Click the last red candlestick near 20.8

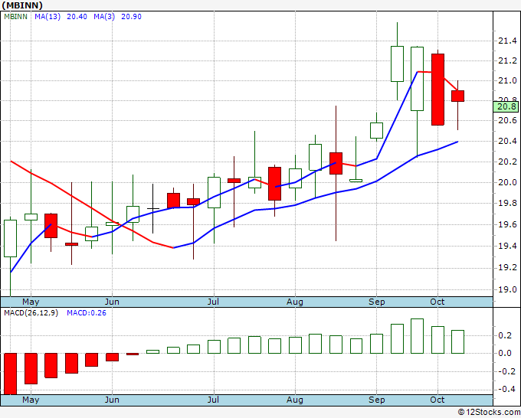(458, 96)
